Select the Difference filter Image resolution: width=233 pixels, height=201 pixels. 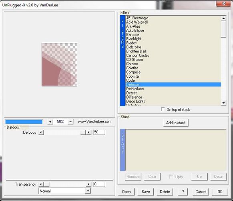(x=173, y=97)
